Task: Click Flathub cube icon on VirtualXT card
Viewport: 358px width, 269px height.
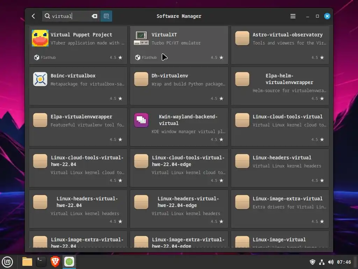Action: [137, 57]
